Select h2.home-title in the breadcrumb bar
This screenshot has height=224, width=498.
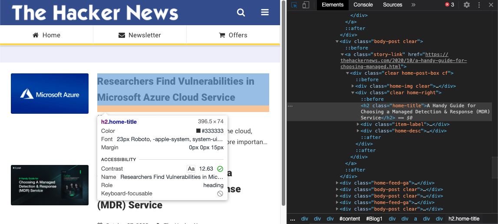(x=464, y=219)
